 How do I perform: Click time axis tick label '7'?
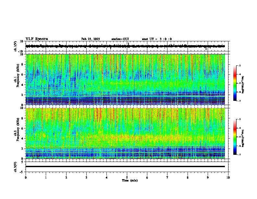167,178
